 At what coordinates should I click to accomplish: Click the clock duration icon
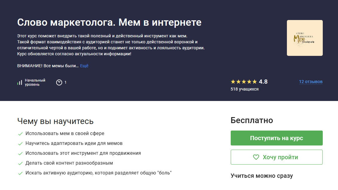click(x=59, y=82)
